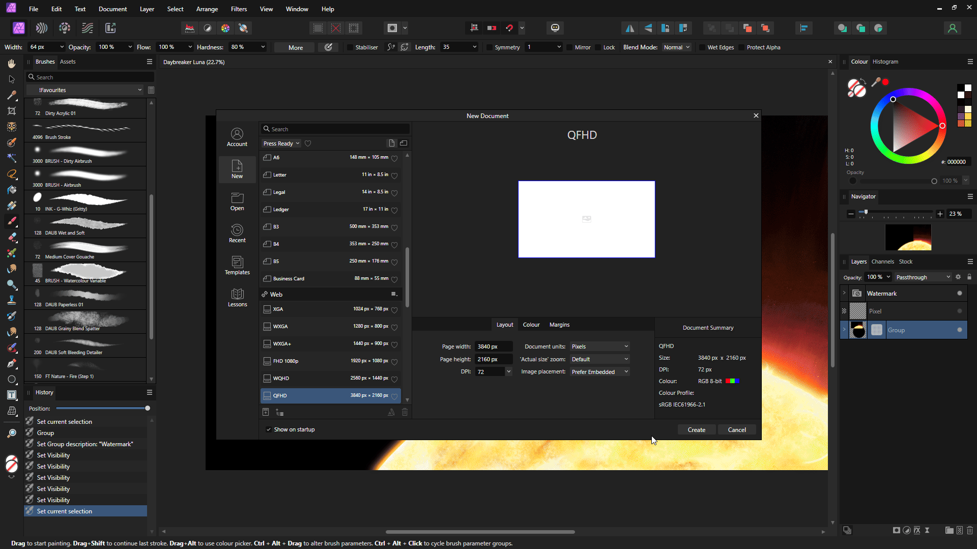Select the Frame Text tool

pos(11,394)
